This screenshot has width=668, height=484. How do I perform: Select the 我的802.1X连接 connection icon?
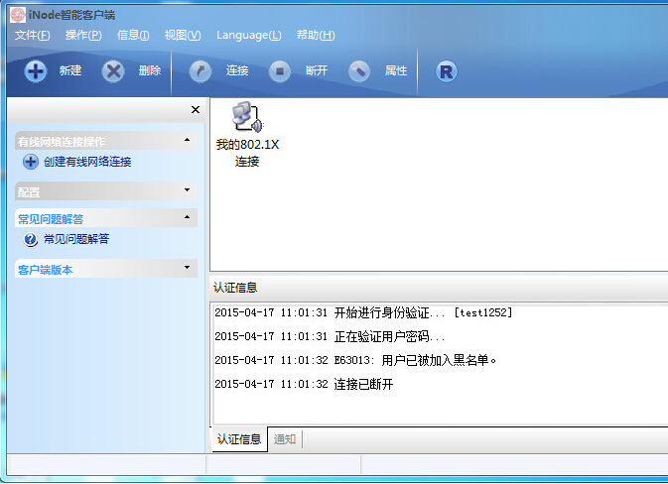coord(247,117)
